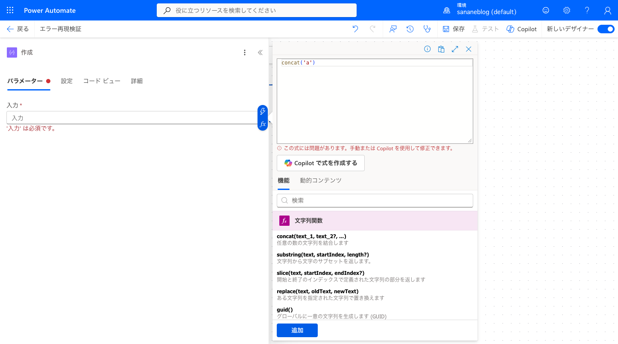Click the dynamic content lightning icon
The width and height of the screenshot is (618, 344).
coord(263,111)
